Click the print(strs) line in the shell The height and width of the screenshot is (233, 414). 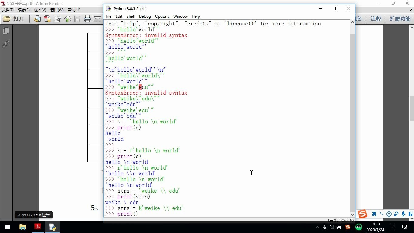tap(127, 197)
